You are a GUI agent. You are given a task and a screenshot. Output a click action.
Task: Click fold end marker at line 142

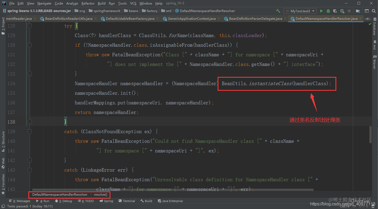[x=30, y=160]
